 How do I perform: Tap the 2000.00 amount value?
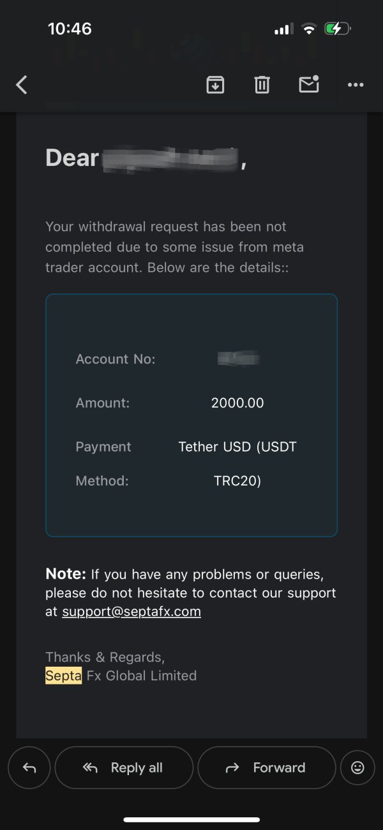point(237,403)
